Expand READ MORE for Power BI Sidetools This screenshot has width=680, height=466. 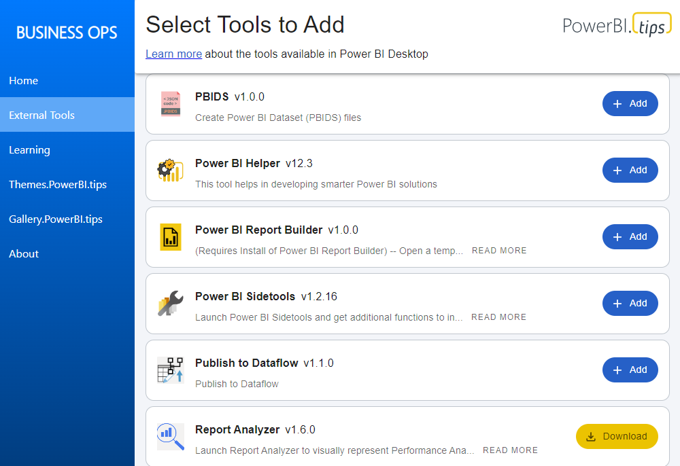(498, 317)
